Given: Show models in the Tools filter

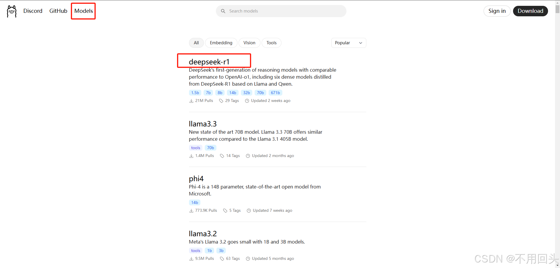Looking at the screenshot, I should [272, 43].
